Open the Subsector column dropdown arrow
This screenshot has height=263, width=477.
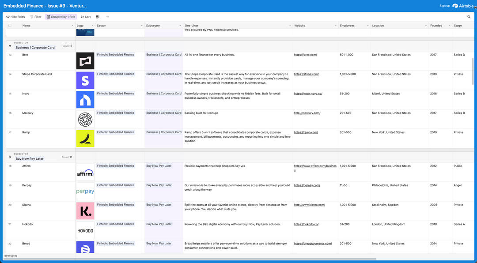point(180,26)
